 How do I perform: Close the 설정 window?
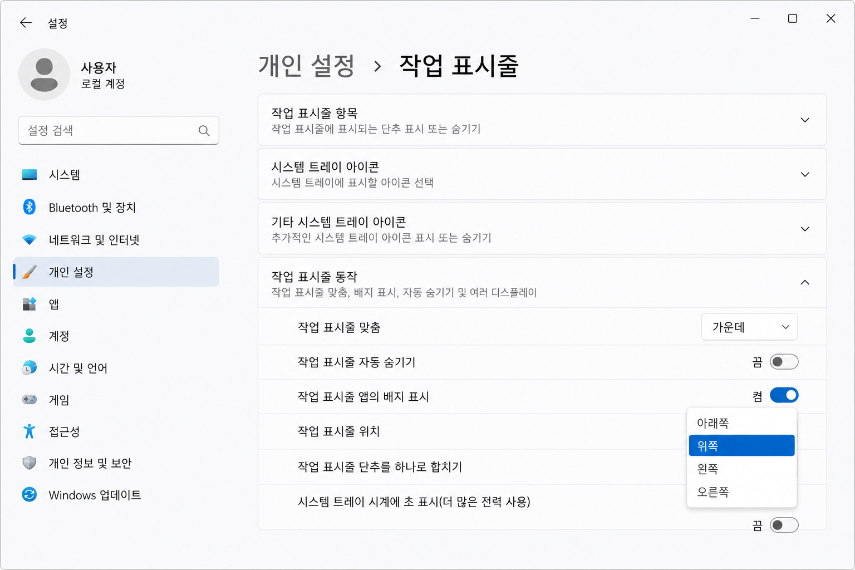[x=831, y=18]
